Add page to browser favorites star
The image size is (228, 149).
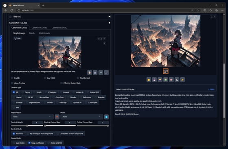click(197, 10)
